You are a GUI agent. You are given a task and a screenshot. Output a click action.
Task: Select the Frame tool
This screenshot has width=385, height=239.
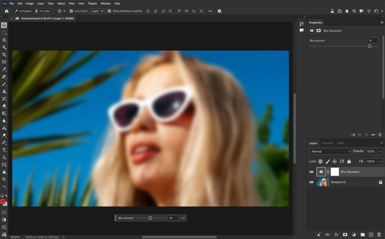coord(4,62)
